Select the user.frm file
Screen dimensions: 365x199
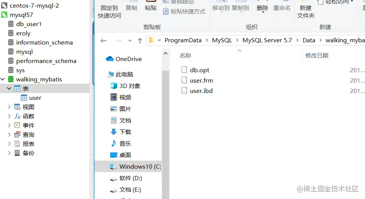point(201,80)
